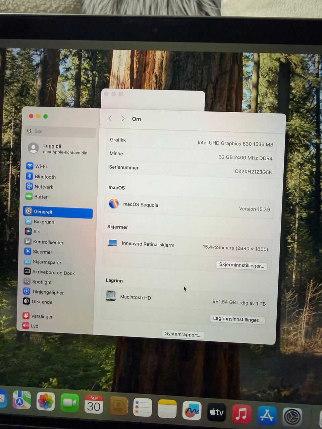This screenshot has height=429, width=322.
Task: Open the Batteri pane in the sidebar
Action: [37, 197]
